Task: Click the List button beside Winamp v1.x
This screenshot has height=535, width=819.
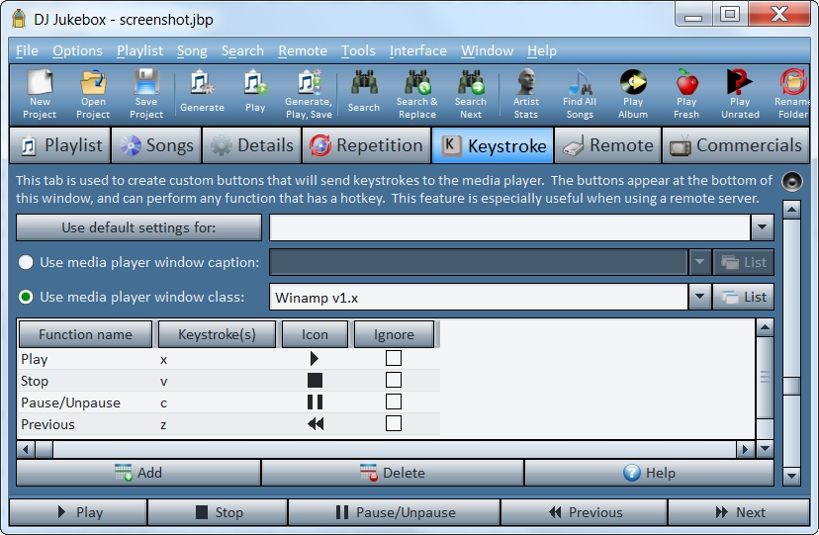Action: (743, 297)
